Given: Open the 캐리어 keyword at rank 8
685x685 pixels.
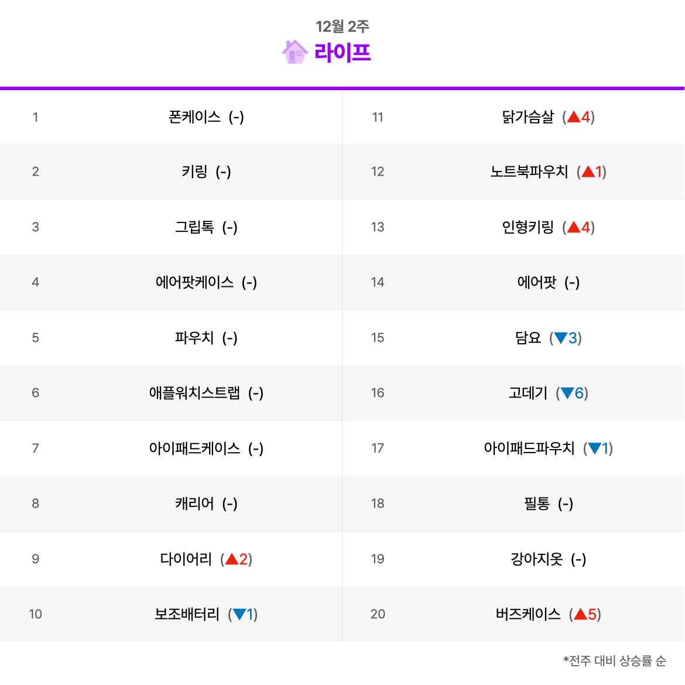Looking at the screenshot, I should tap(195, 504).
